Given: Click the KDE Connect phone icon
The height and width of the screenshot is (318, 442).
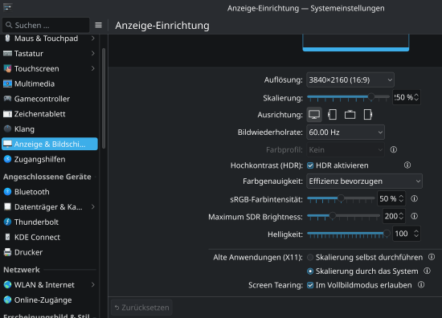Looking at the screenshot, I should (7, 237).
